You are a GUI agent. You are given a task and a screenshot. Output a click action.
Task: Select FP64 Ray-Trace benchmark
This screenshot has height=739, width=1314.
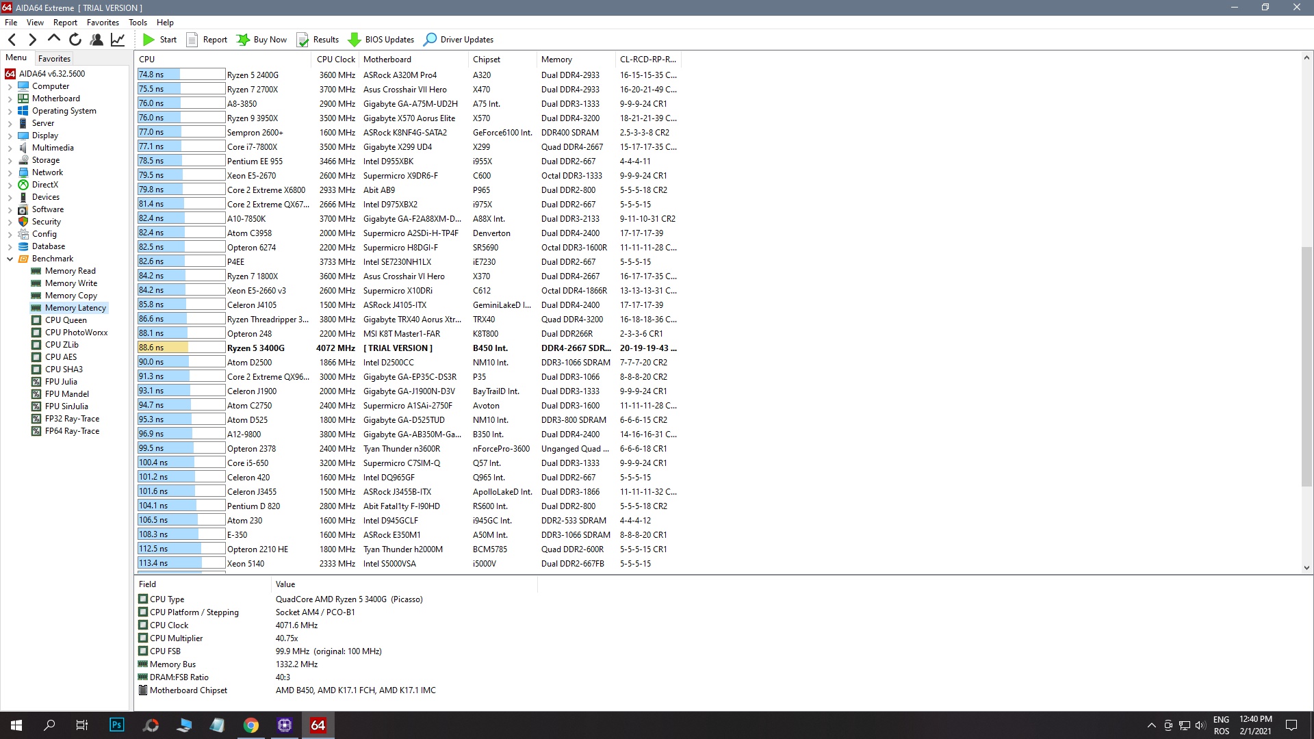pos(72,431)
